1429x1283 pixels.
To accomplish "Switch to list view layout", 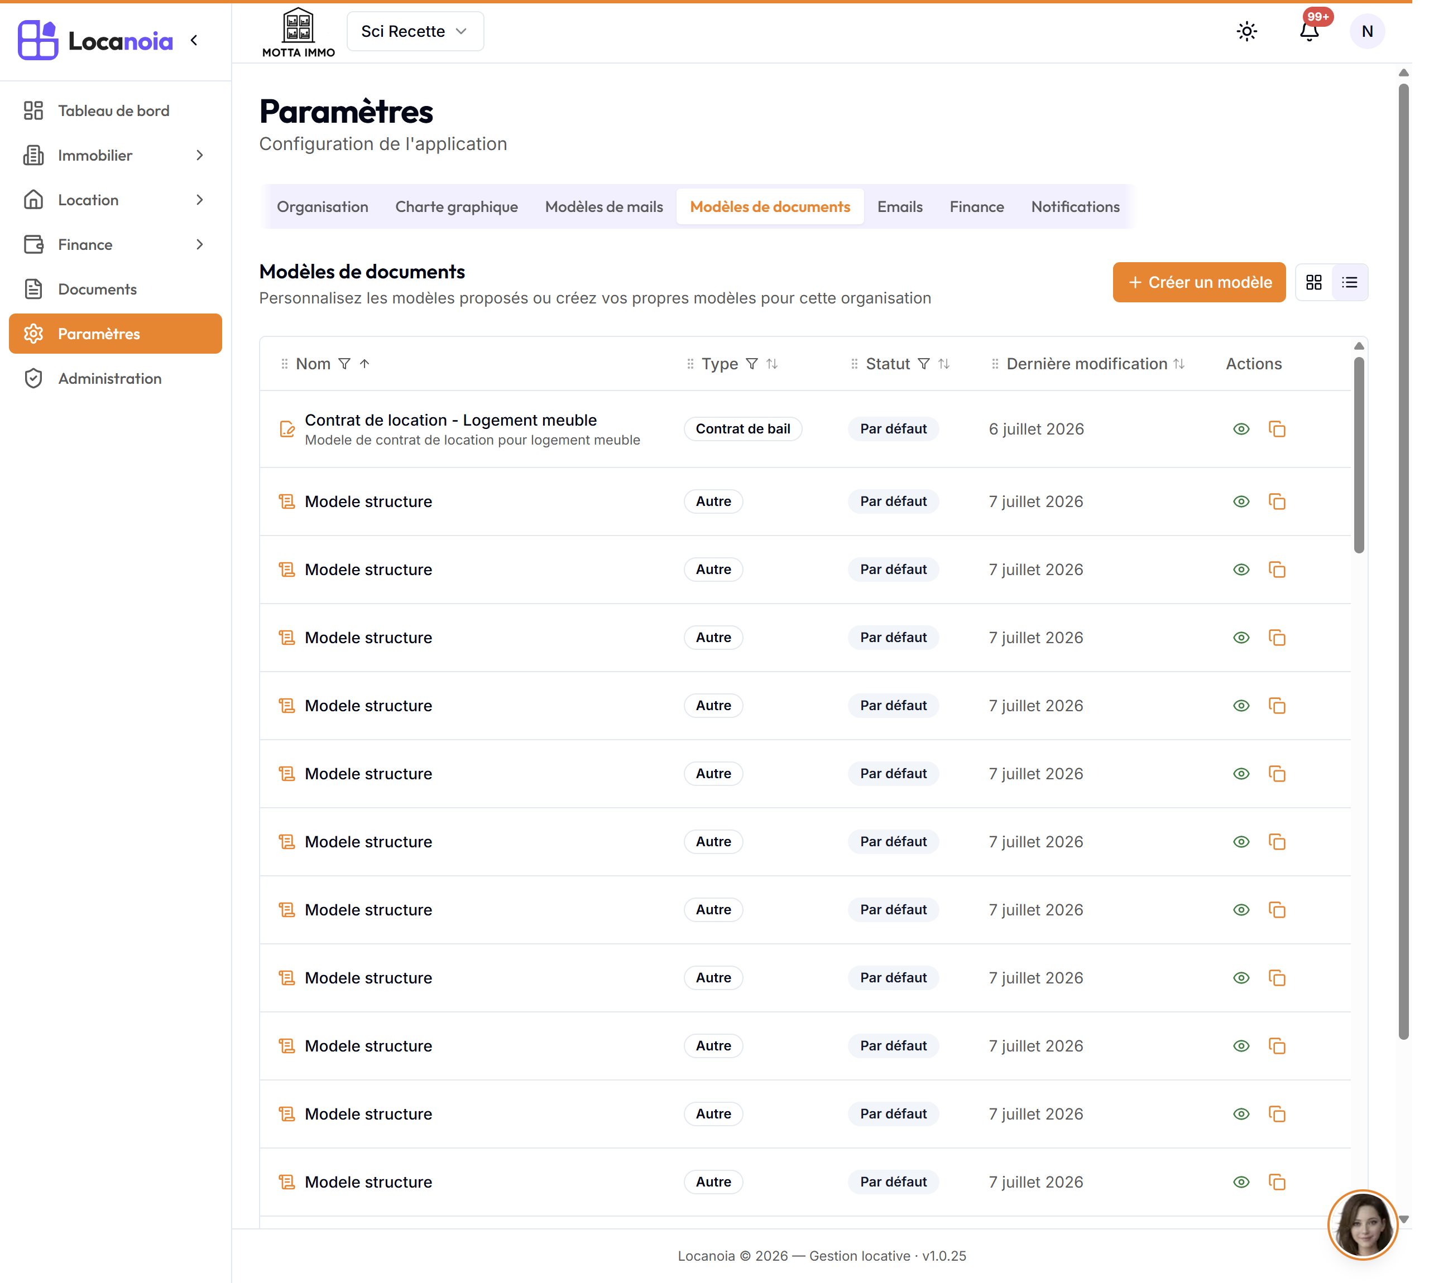I will pos(1349,282).
